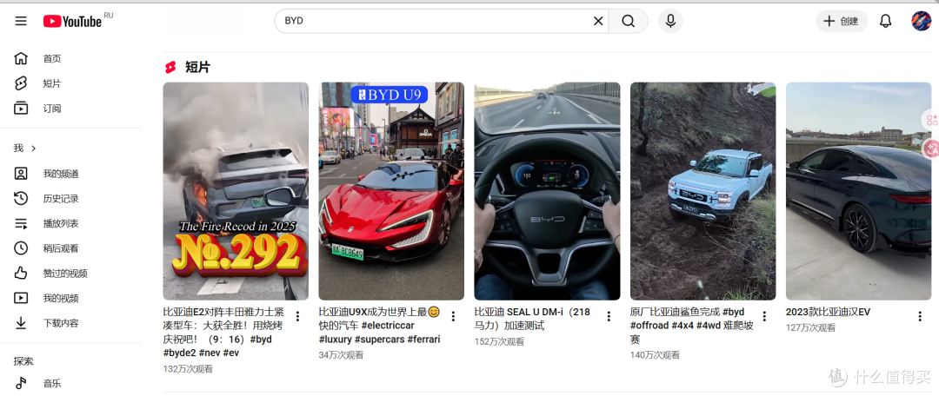Screen dimensions: 939x396
Task: Open the account avatar menu
Action: click(921, 21)
